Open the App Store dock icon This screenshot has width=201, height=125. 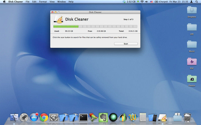pos(34,117)
